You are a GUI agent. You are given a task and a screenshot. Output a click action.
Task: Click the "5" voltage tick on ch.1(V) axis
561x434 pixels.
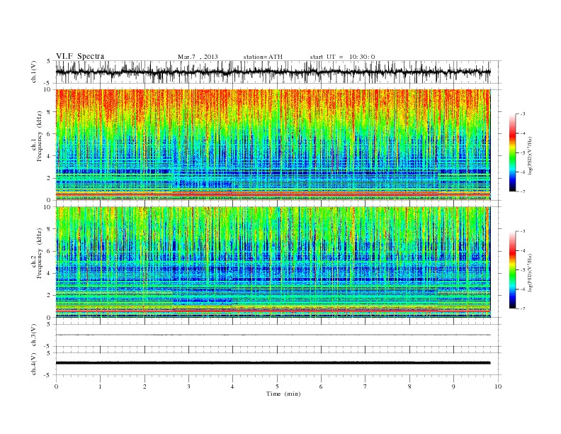point(49,61)
